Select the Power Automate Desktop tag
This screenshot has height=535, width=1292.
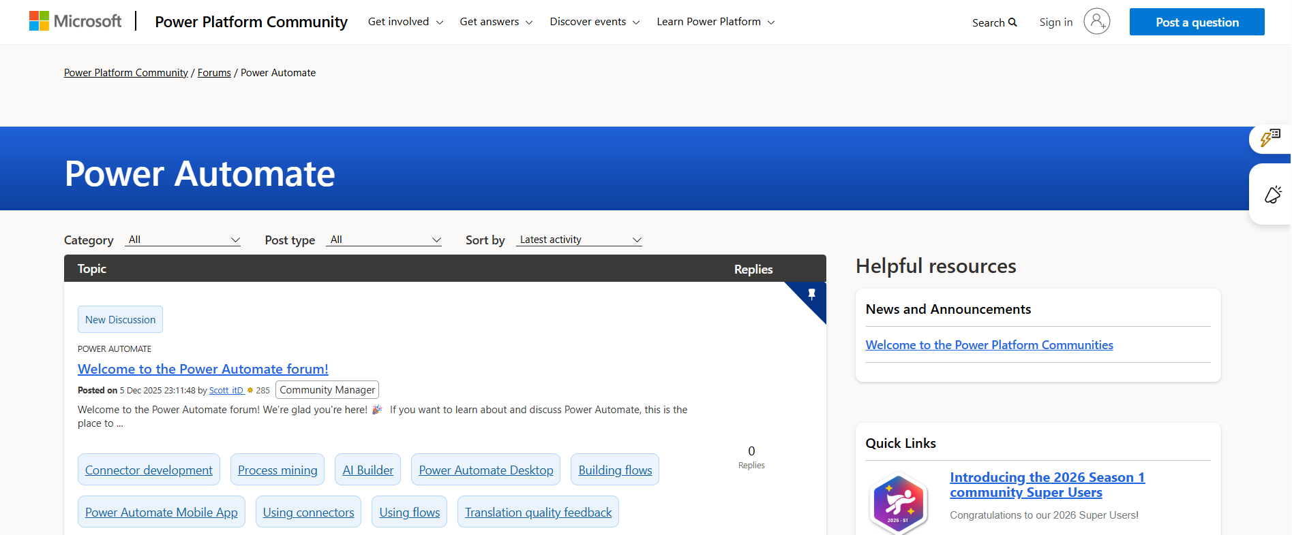485,470
